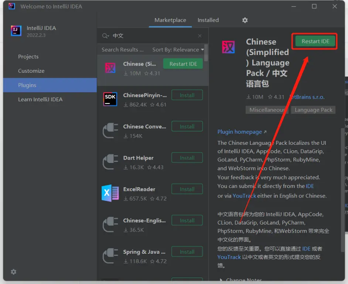Click the Spring & Java plugin icon
Screen dimensions: 348x284
click(110, 256)
